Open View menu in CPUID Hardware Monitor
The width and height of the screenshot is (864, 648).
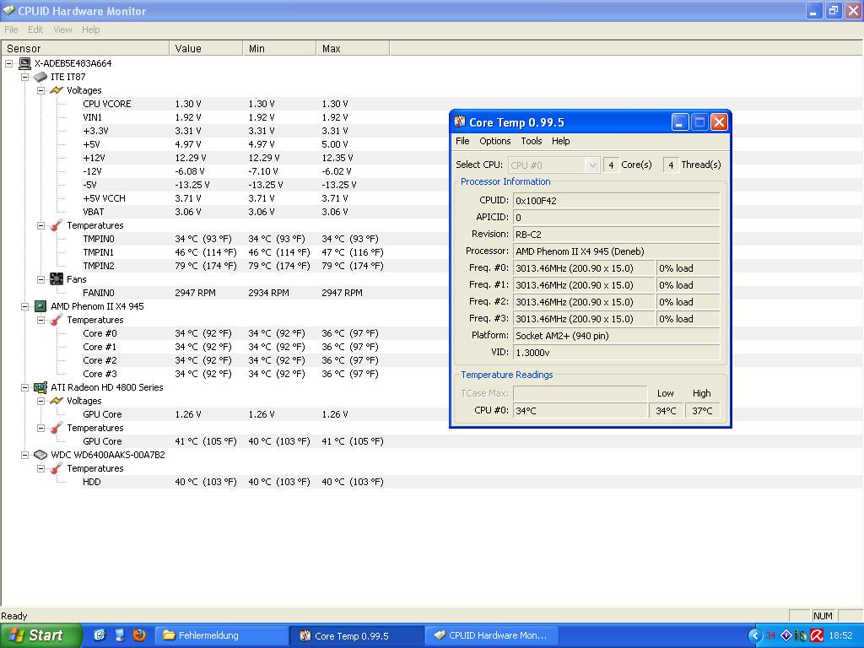click(x=62, y=30)
